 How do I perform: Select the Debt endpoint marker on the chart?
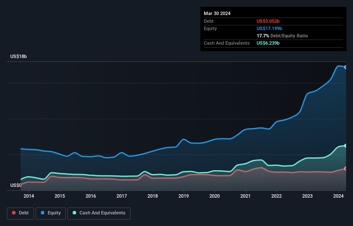pos(346,168)
